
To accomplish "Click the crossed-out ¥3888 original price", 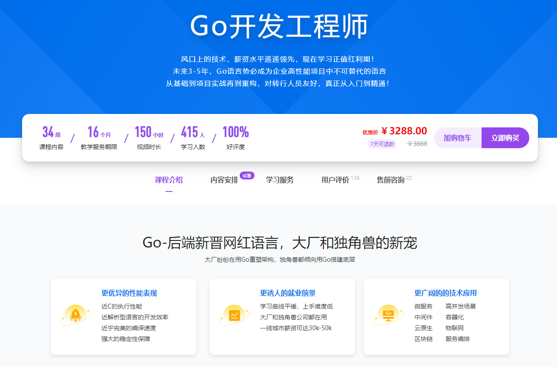I will coord(417,144).
